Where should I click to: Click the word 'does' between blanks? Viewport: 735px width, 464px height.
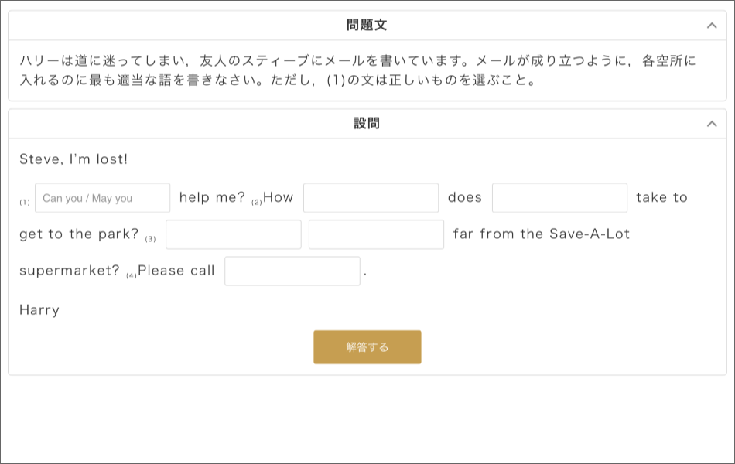point(465,197)
